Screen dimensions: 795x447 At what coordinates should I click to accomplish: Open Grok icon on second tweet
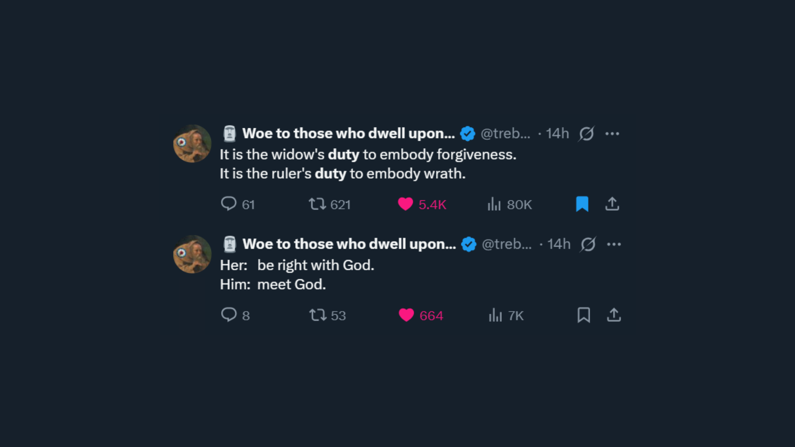[x=588, y=244]
